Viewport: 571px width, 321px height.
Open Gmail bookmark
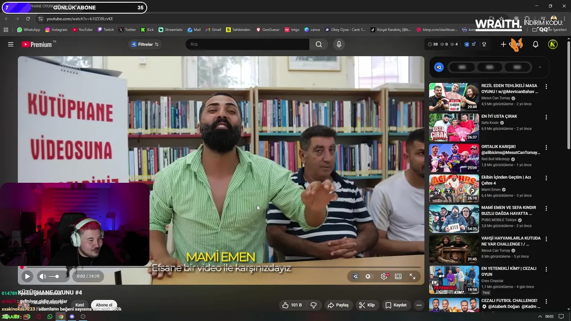[213, 30]
